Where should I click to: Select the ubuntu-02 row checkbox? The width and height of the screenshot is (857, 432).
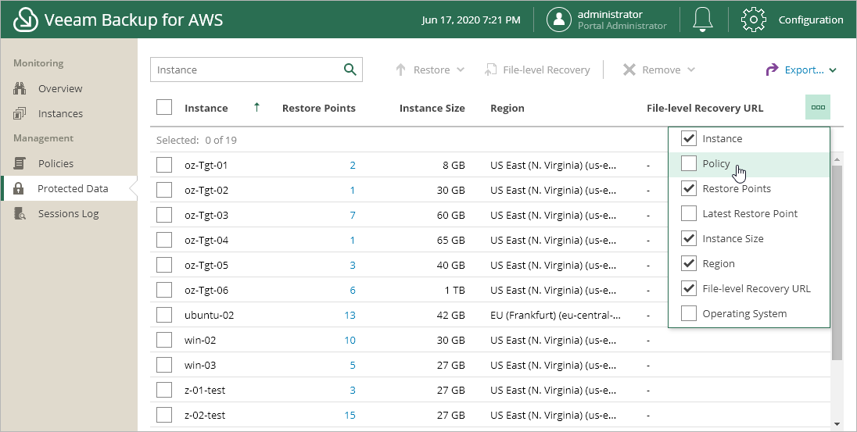(x=164, y=315)
